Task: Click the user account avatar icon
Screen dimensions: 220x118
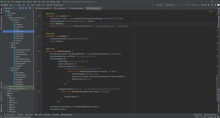Action: click(218, 5)
